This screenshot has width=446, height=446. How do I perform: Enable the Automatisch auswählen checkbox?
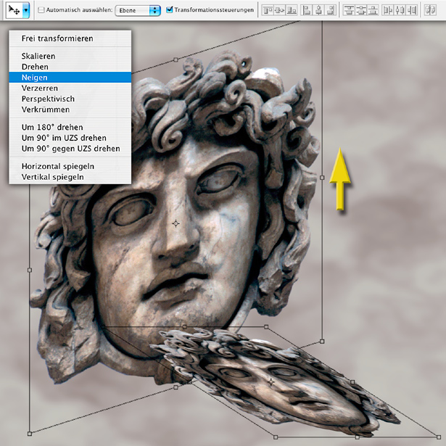coord(41,10)
